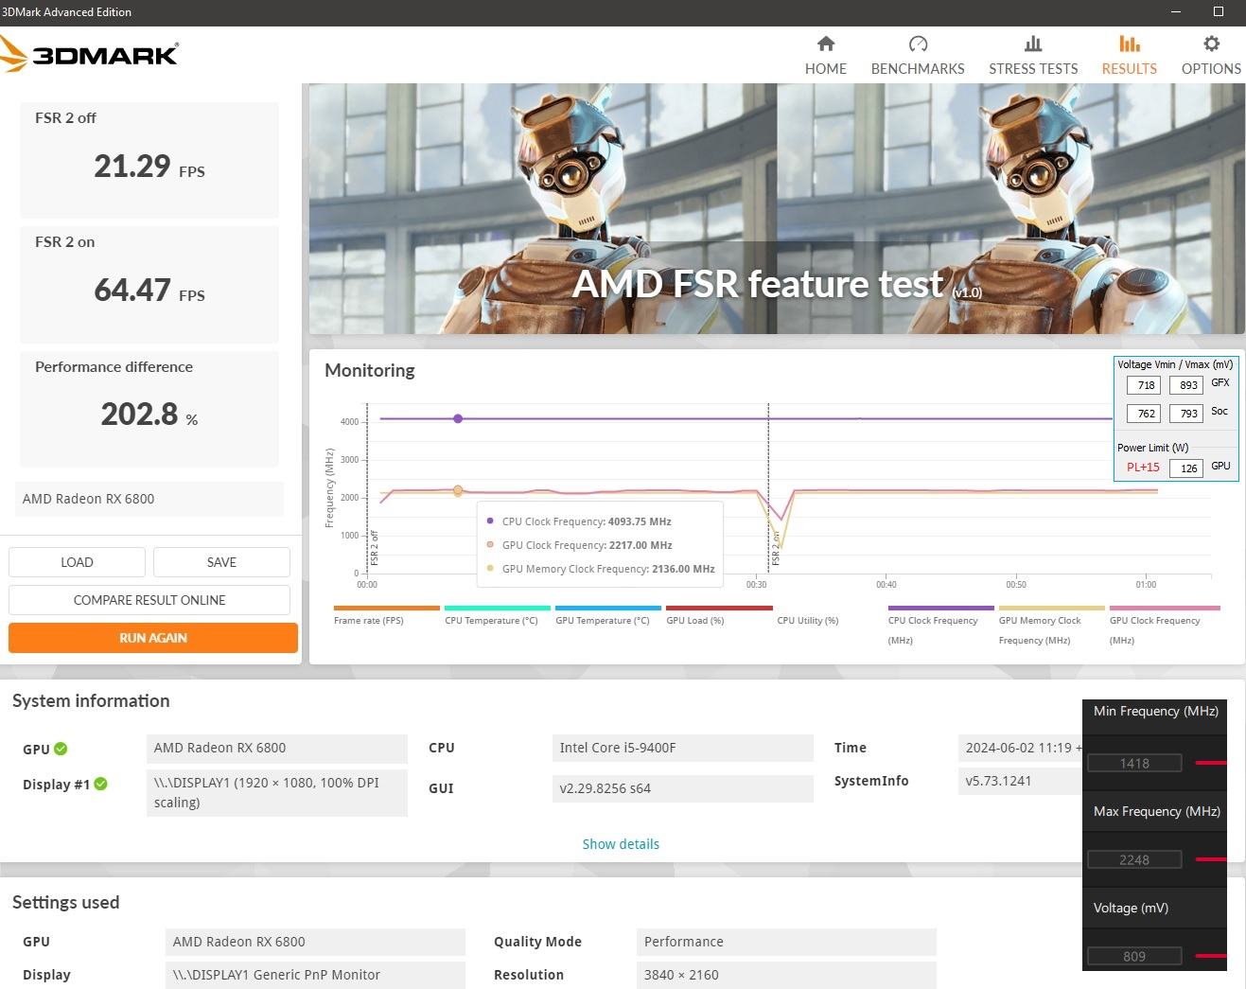The height and width of the screenshot is (989, 1246).
Task: Toggle CPU Utility (%) legend series
Action: 808,620
